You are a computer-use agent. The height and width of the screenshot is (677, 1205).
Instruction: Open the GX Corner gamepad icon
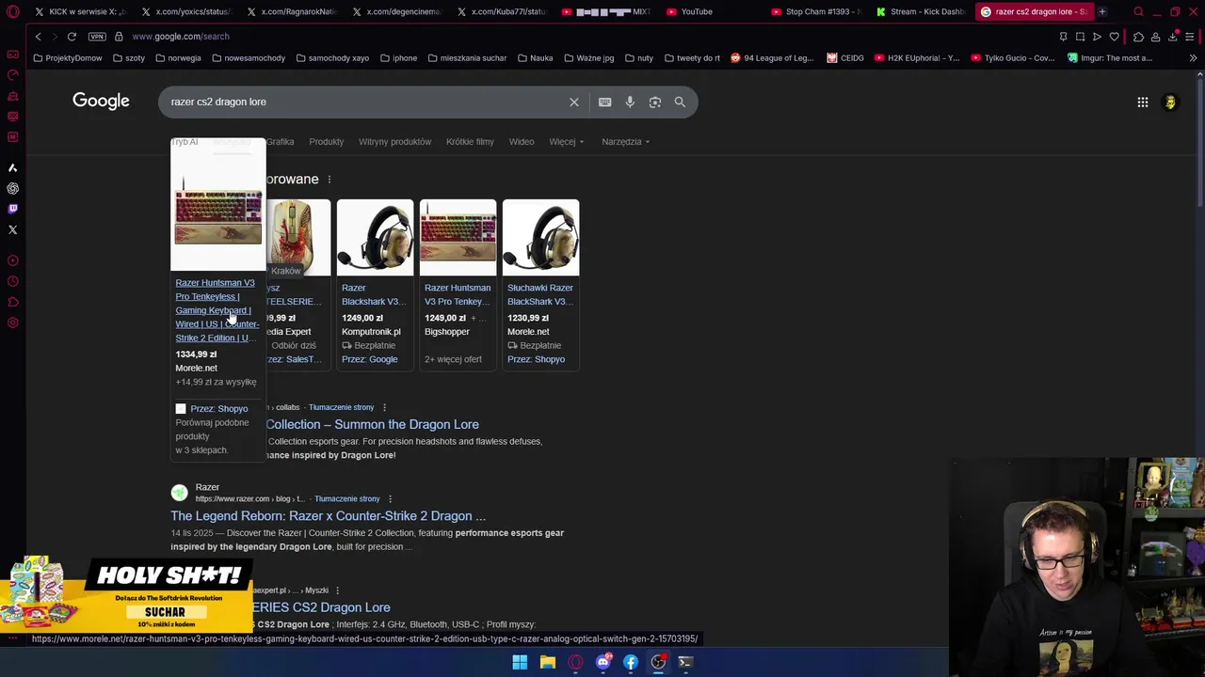(12, 54)
